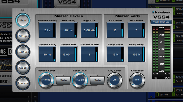183x102 pixels.
Task: Select the Pre Delay parameter box
Action: [x=68, y=30]
